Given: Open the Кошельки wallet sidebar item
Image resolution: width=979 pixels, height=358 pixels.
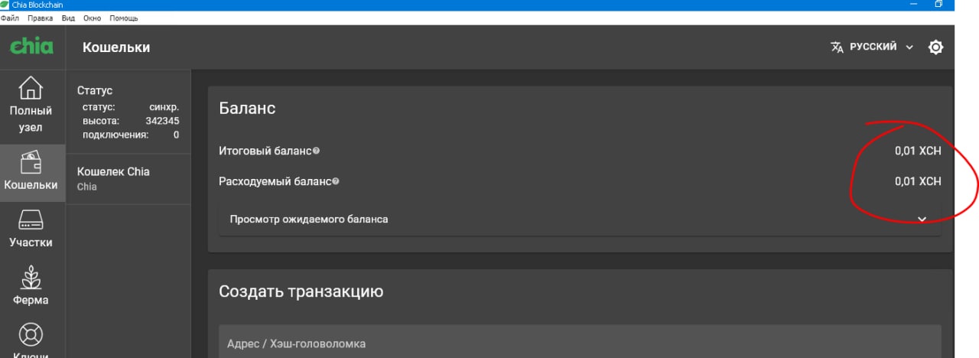Looking at the screenshot, I should pyautogui.click(x=31, y=172).
